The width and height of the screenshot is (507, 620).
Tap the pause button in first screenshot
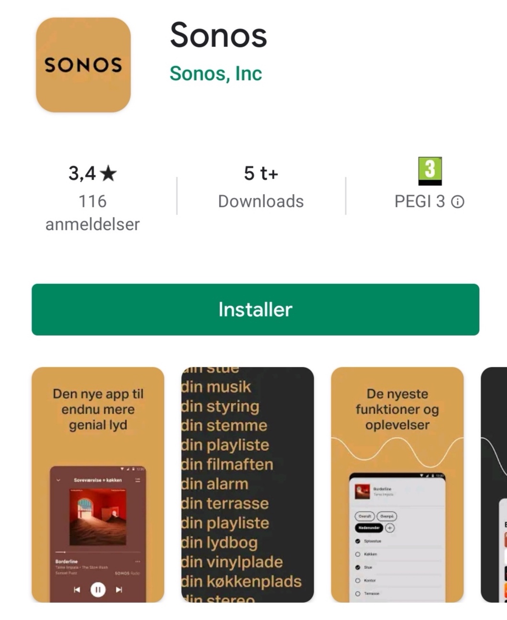point(98,589)
